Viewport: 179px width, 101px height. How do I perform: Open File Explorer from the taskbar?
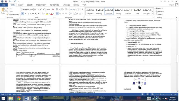point(11,98)
